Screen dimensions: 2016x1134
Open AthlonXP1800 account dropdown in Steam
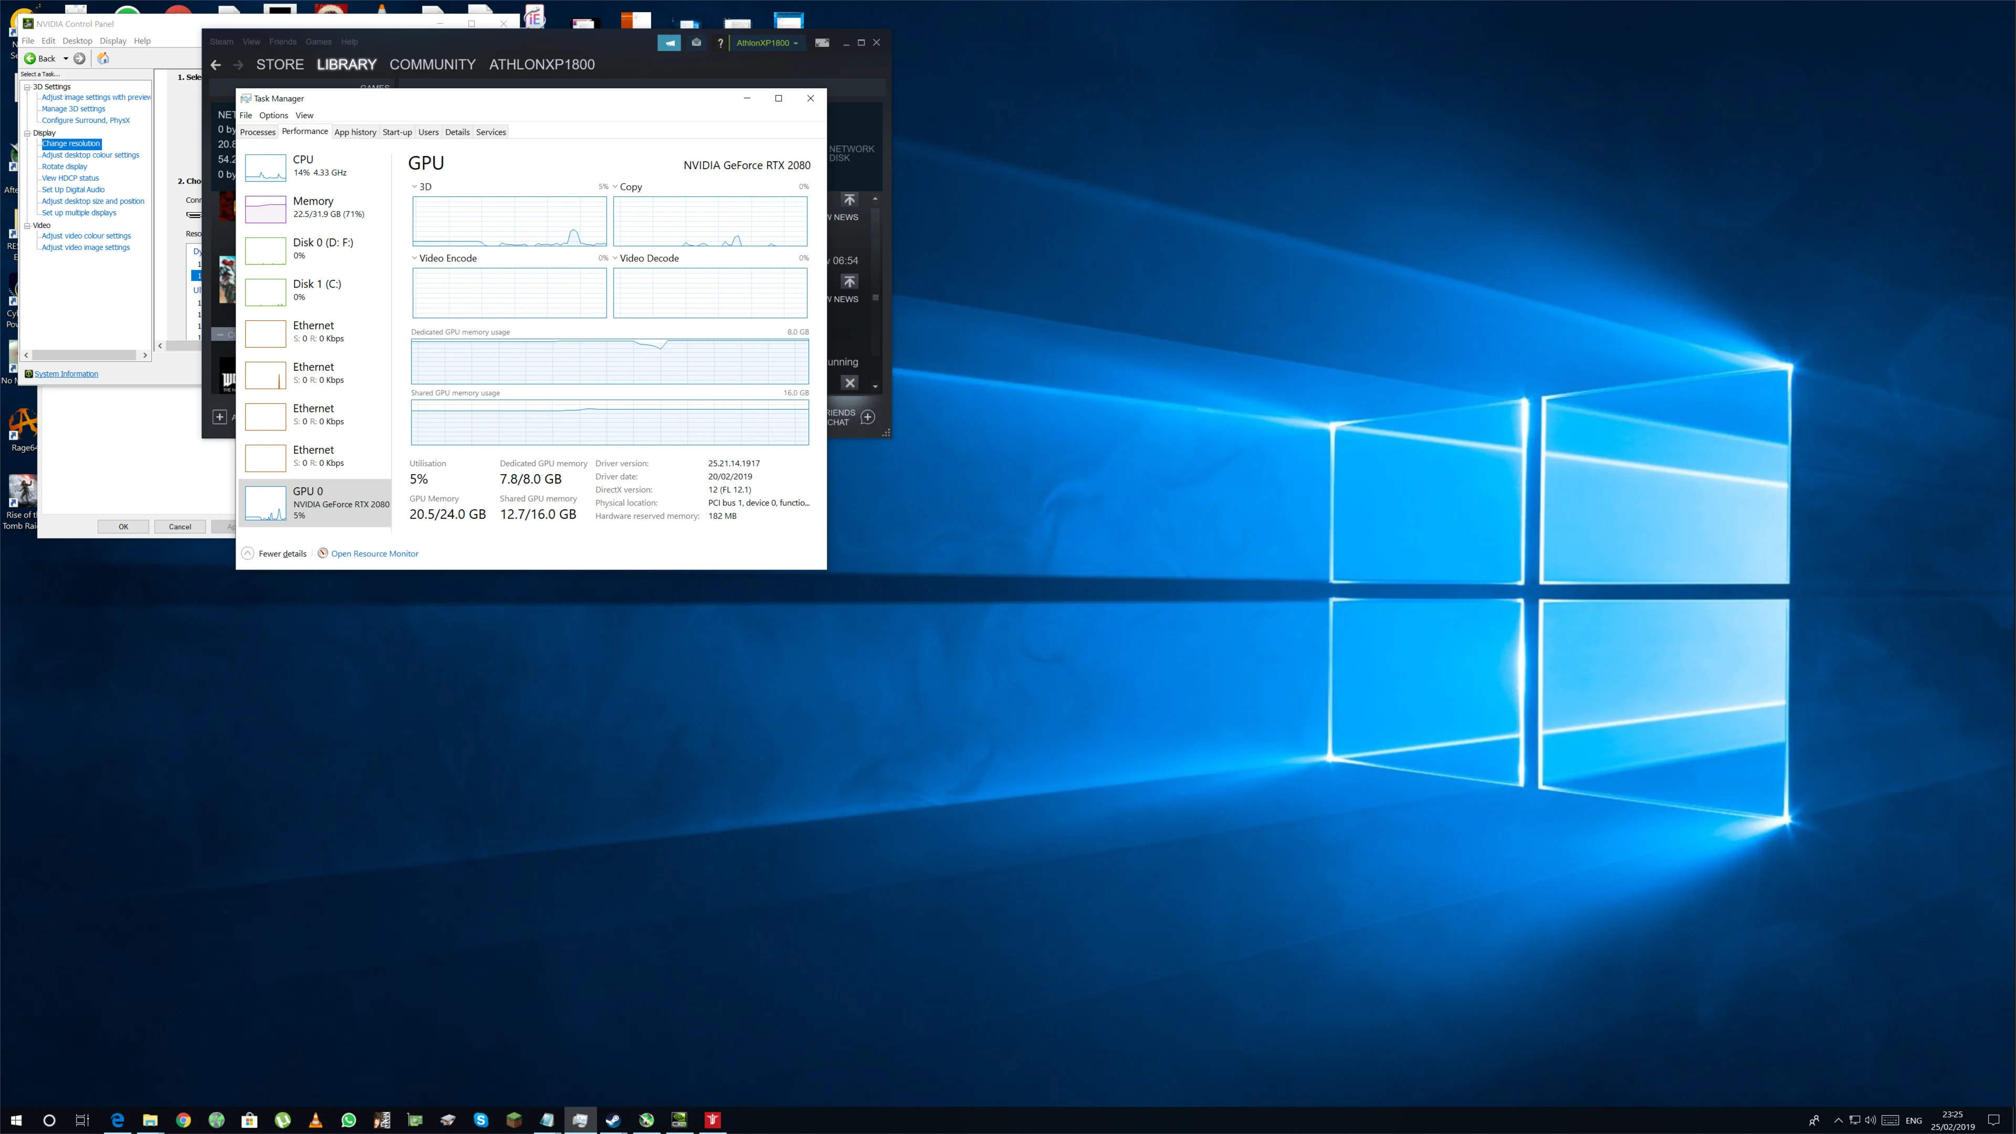pos(768,43)
